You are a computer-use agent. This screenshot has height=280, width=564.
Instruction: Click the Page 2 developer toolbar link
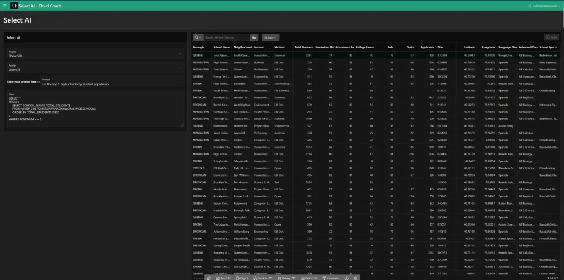pos(242,278)
